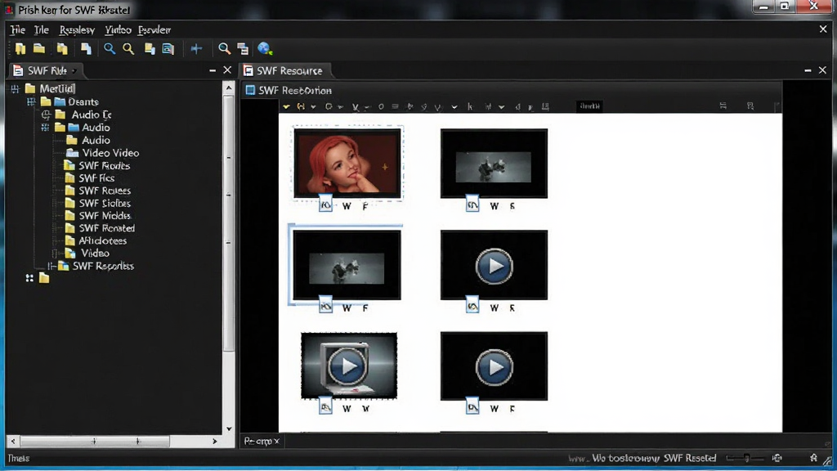Click the tree panel's scroll-down arrow
This screenshot has width=837, height=471.
click(x=229, y=428)
